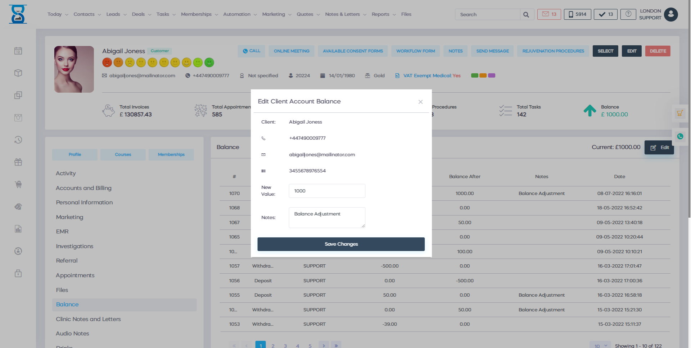Open the gift box sidebar icon
This screenshot has width=691, height=348.
click(x=18, y=162)
